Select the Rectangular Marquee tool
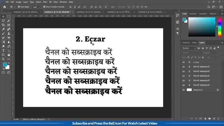Image resolution: width=224 pixels, height=126 pixels. tap(9, 16)
